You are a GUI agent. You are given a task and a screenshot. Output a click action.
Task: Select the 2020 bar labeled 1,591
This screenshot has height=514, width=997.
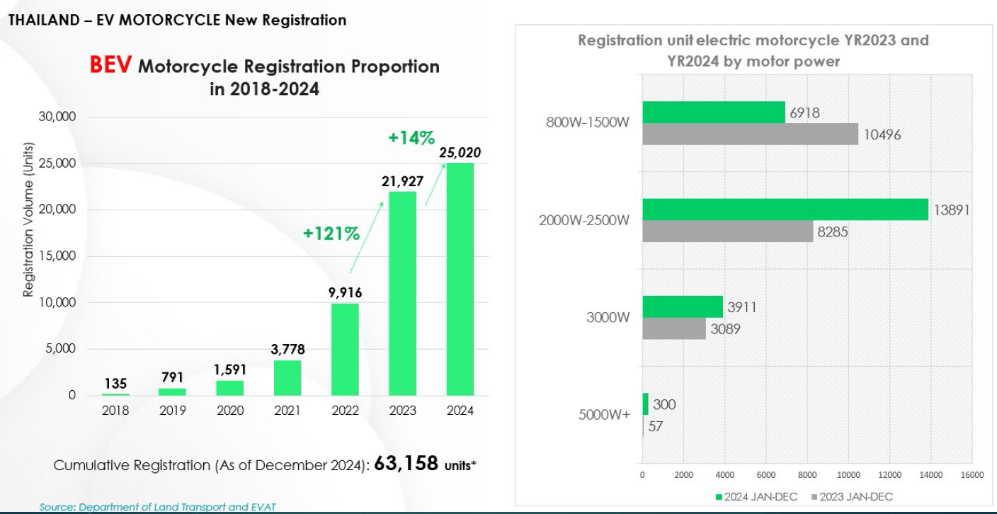229,388
